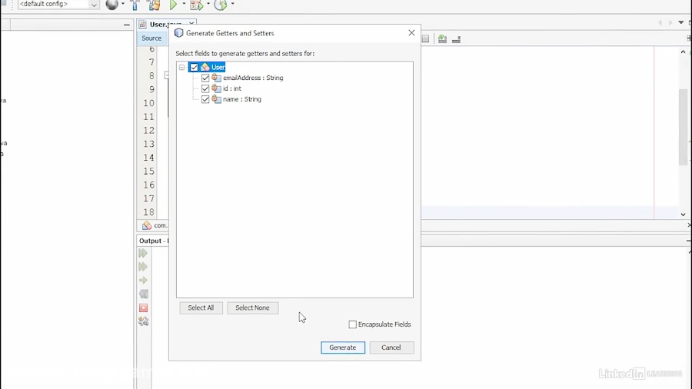Click the Build Project hammer icon

[x=135, y=5]
